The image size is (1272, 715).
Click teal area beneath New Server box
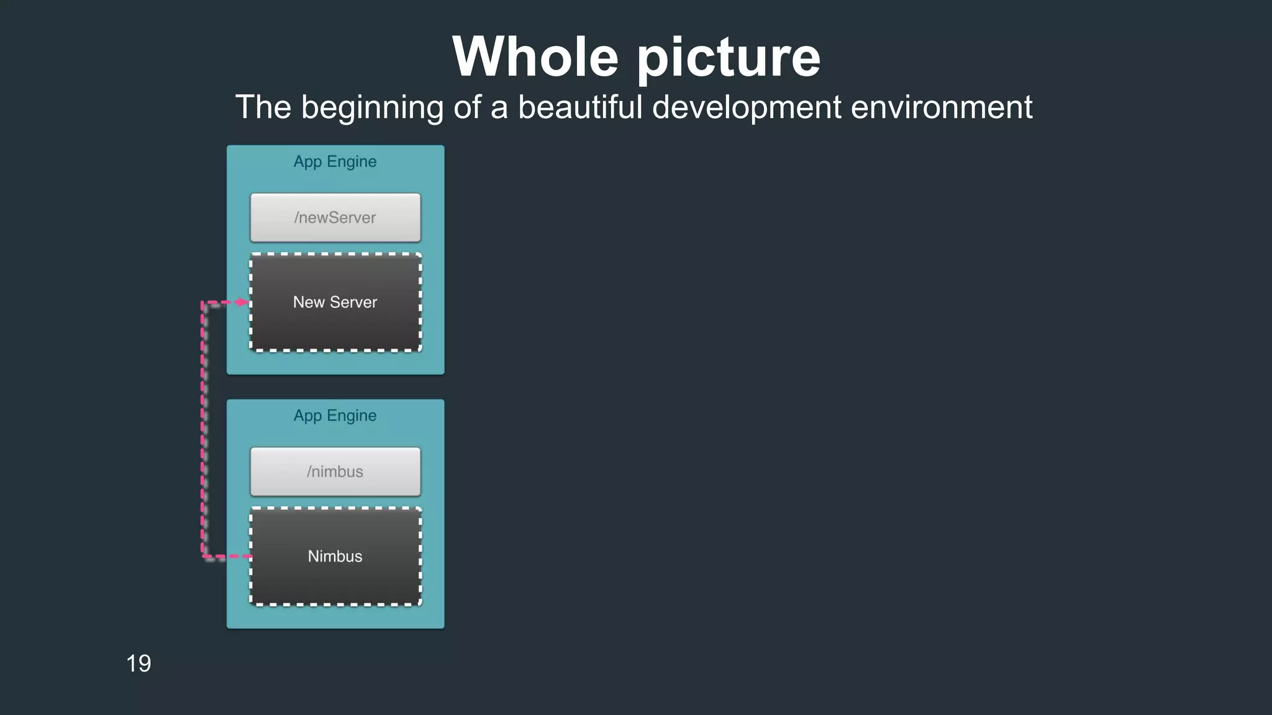(x=335, y=363)
